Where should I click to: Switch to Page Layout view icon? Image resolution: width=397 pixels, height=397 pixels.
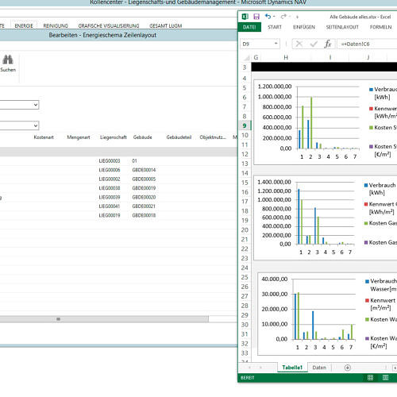(385, 377)
